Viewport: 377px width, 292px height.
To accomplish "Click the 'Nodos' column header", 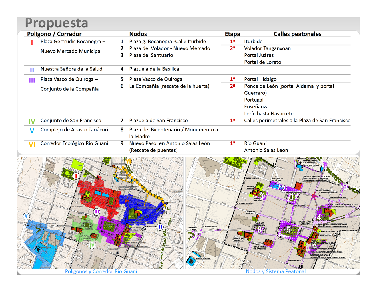I will pyautogui.click(x=138, y=34).
